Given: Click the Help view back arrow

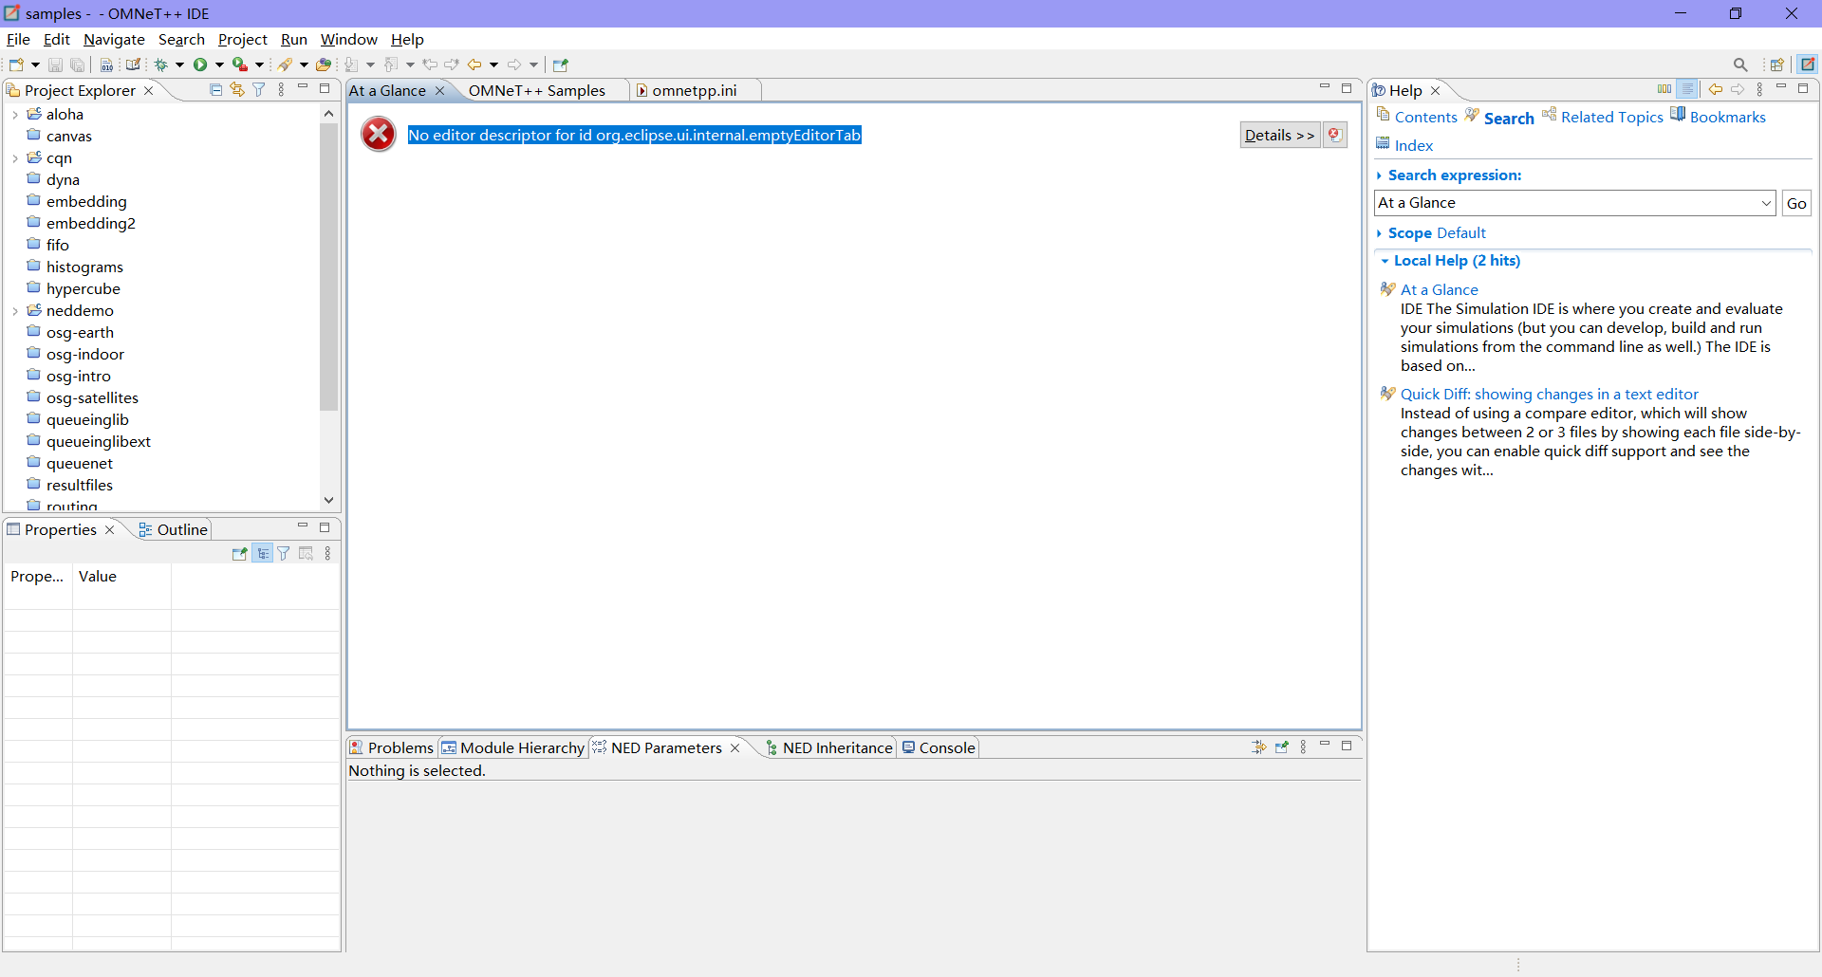Looking at the screenshot, I should 1716,89.
